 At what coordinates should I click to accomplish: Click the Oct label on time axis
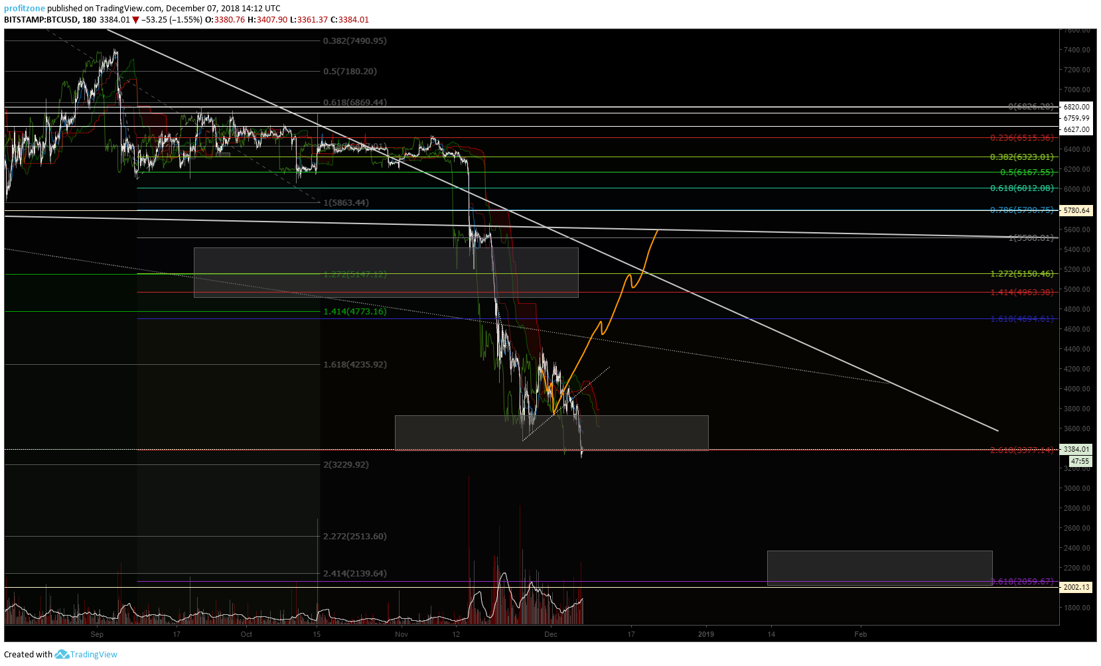[x=246, y=635]
